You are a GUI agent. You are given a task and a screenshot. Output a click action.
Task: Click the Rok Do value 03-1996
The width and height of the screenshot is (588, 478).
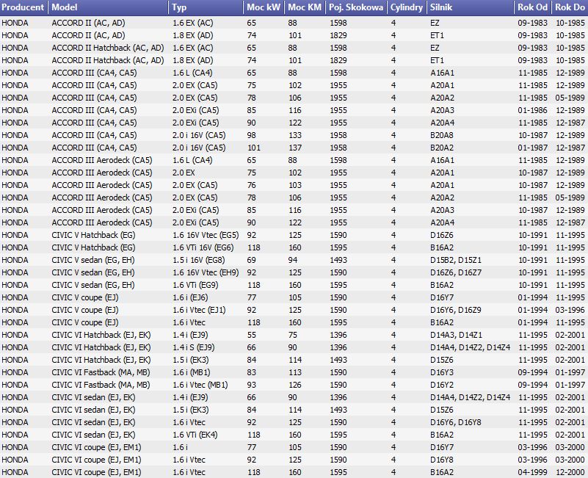570,310
